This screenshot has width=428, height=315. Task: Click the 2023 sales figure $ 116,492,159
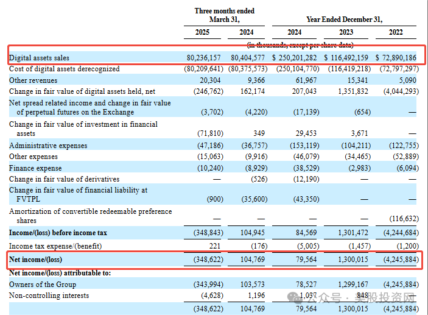[x=346, y=58]
